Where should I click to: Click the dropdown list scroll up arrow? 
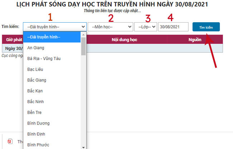84,34
